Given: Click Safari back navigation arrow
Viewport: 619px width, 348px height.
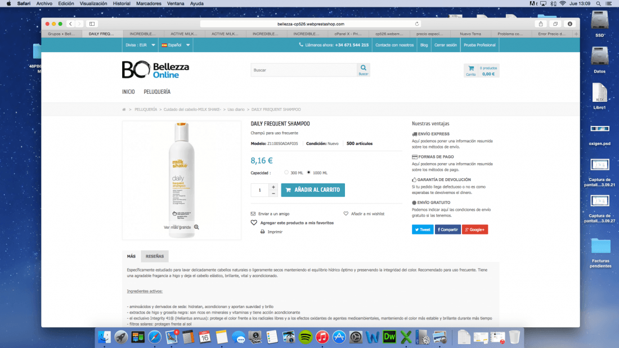Looking at the screenshot, I should click(71, 24).
